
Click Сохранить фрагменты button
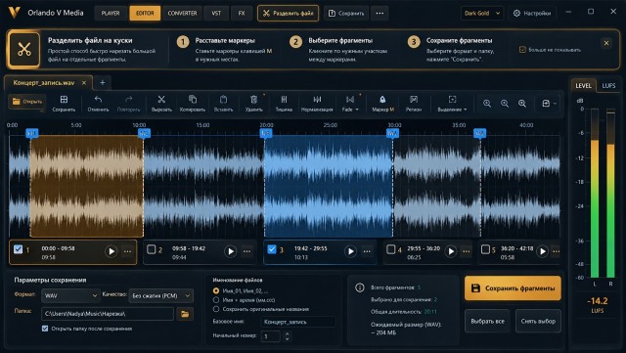[513, 287]
